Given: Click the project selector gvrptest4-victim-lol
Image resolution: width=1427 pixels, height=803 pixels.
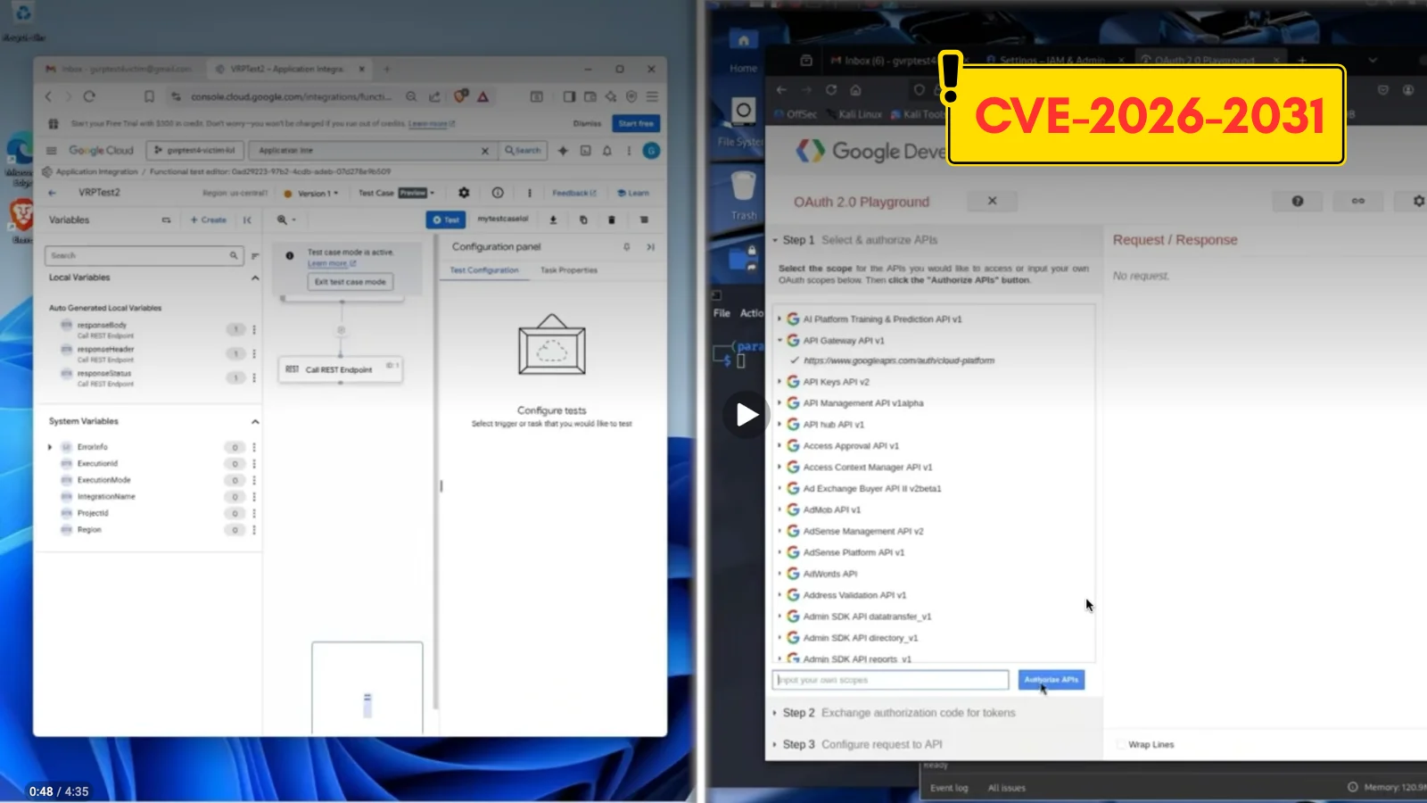Looking at the screenshot, I should pos(195,151).
